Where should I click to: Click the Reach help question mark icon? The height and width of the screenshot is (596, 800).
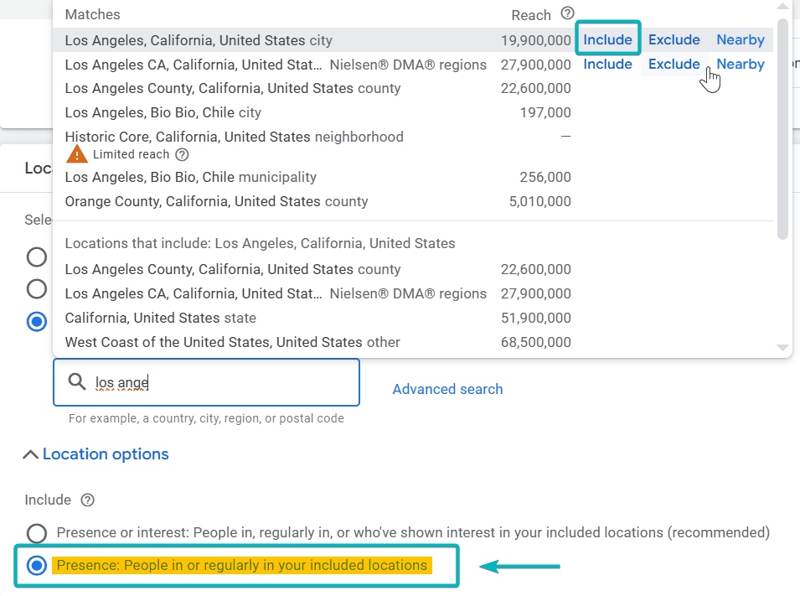tap(568, 13)
